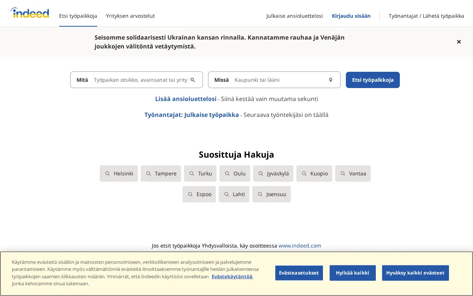This screenshot has width=473, height=296.
Task: Close the Ukraine solidarity banner
Action: click(459, 42)
